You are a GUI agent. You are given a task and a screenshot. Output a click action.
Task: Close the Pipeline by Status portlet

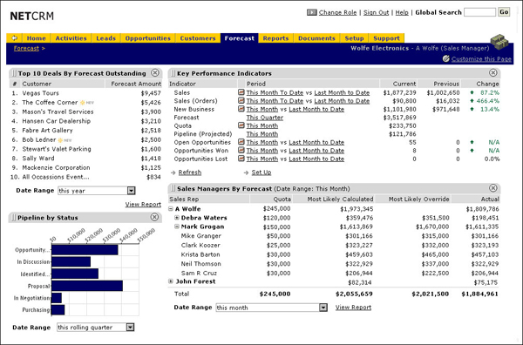[x=154, y=217]
